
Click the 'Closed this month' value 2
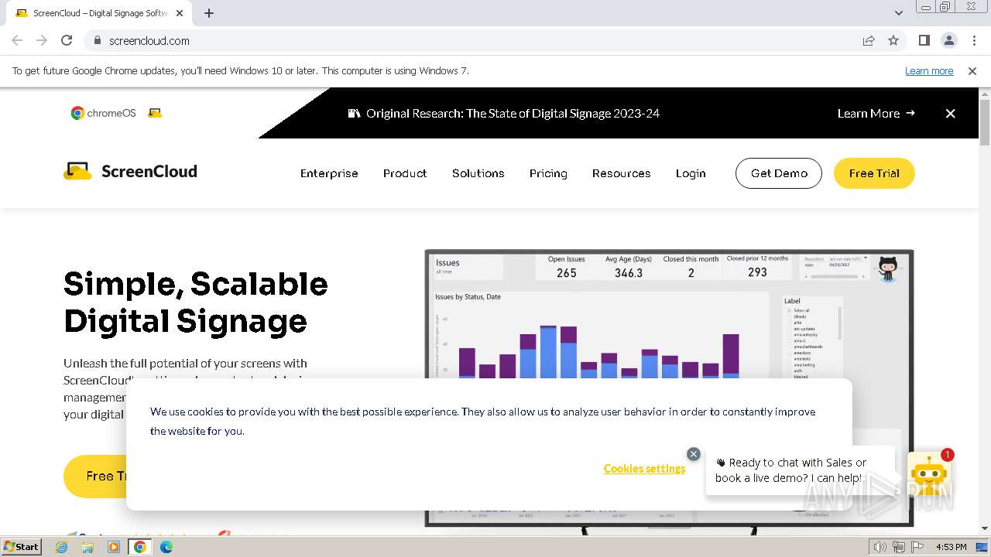pyautogui.click(x=691, y=273)
